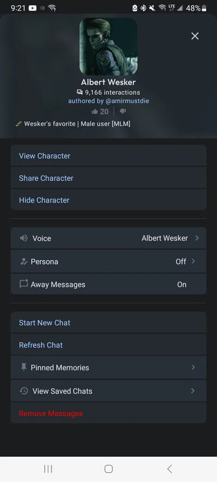Open the @amirmustdie author link
The image size is (217, 482).
127,101
